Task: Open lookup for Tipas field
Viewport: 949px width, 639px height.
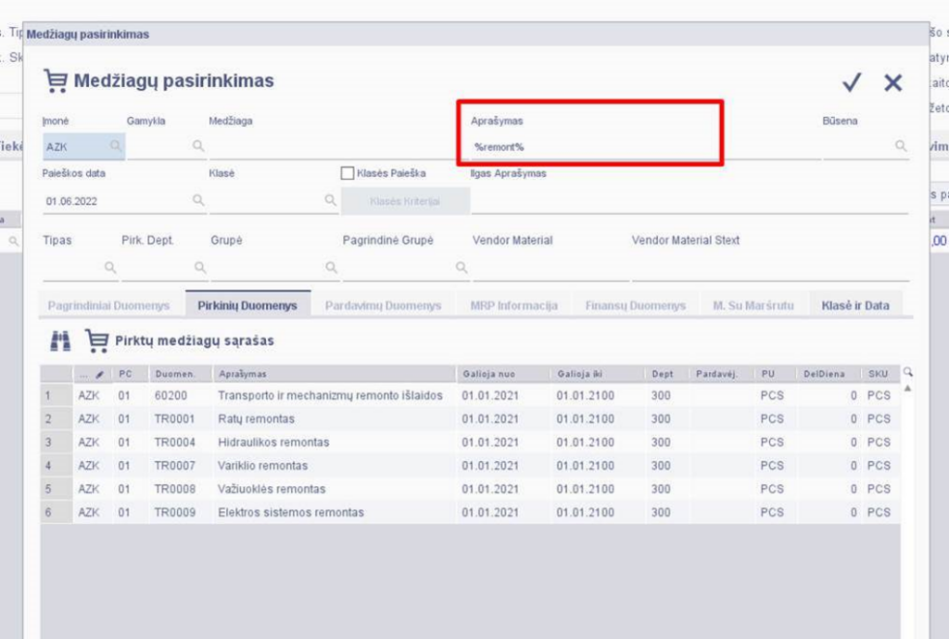Action: 110,268
